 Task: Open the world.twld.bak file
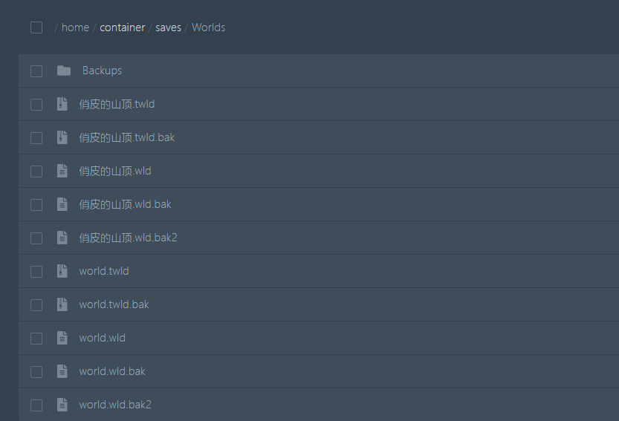(x=114, y=304)
